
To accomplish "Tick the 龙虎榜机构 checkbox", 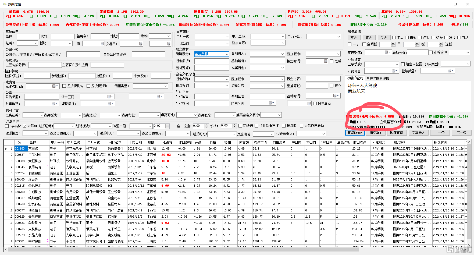I will [64, 86].
